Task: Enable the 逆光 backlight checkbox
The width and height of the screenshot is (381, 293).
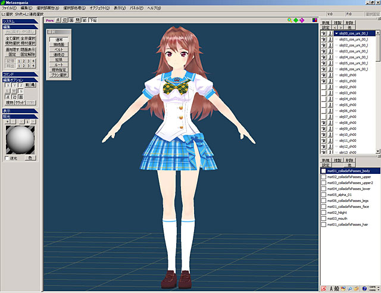Action: coord(7,158)
